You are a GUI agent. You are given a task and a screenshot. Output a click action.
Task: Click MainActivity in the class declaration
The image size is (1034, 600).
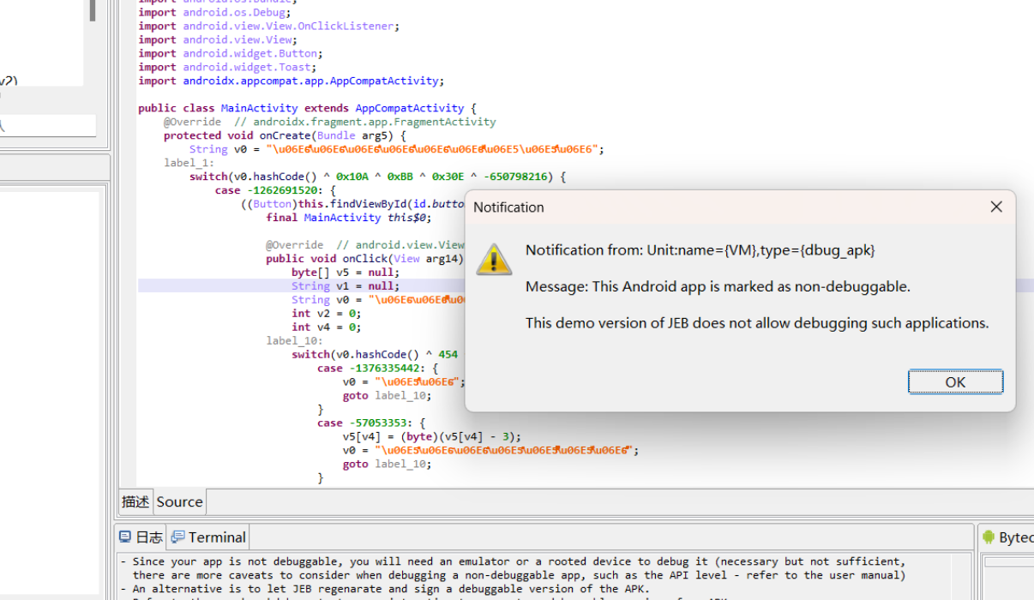tap(259, 108)
